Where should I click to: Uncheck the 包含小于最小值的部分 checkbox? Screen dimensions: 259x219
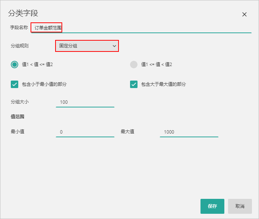(x=15, y=84)
